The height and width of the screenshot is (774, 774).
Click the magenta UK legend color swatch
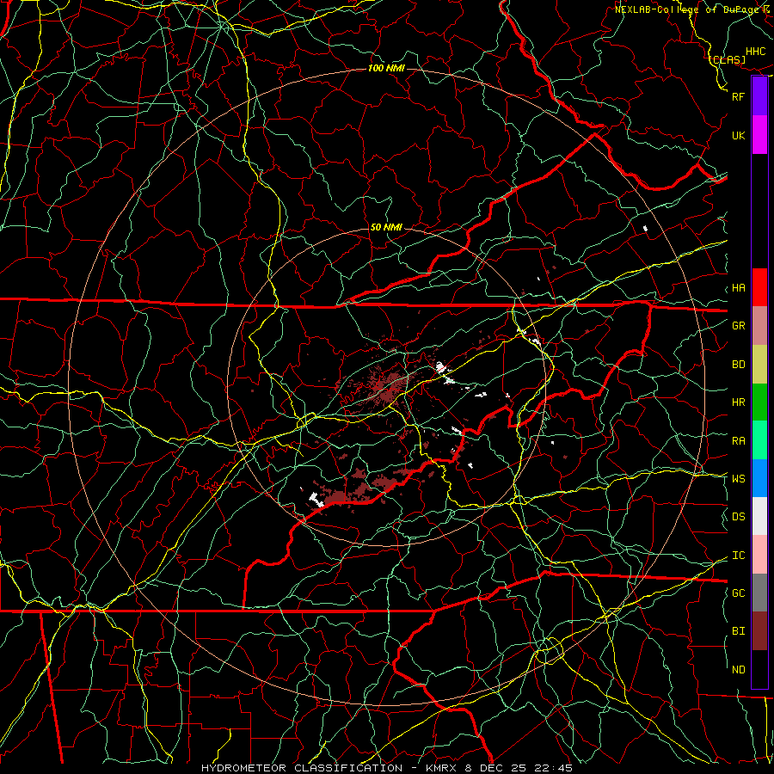pos(759,135)
